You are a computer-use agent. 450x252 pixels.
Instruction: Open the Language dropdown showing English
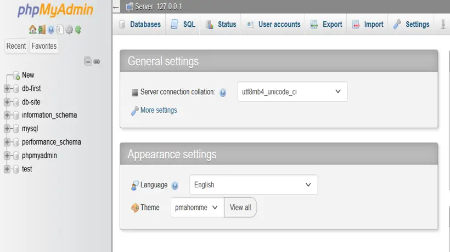(x=254, y=185)
